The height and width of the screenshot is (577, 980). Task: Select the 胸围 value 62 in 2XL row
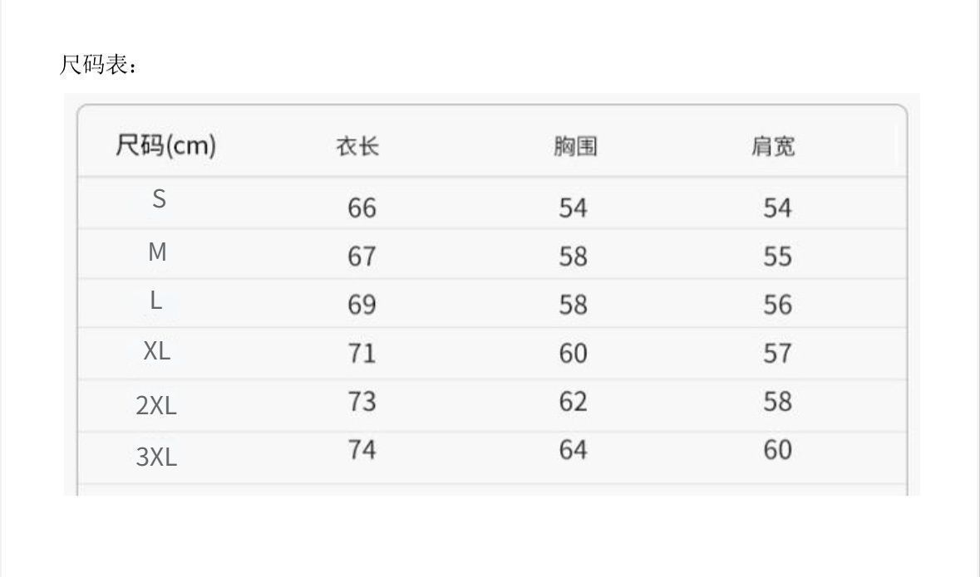(573, 402)
